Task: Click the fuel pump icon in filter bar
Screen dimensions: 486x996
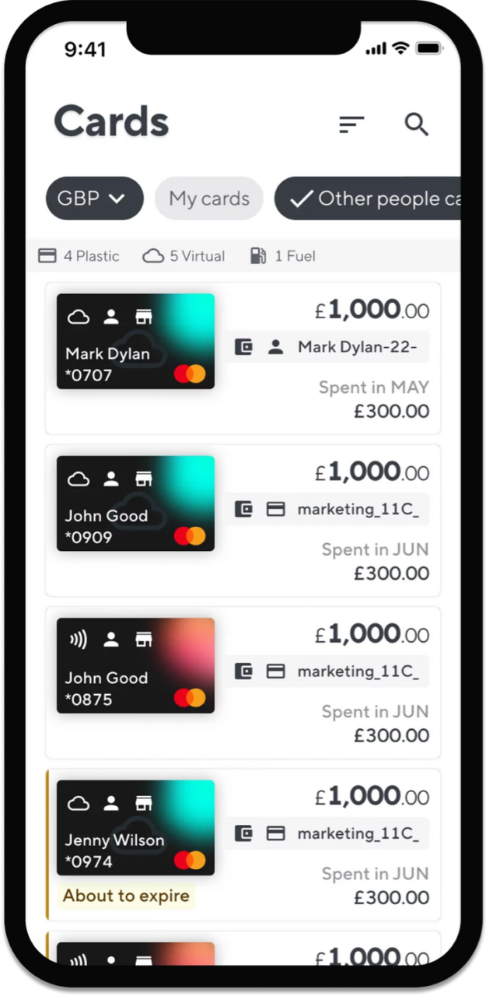Action: tap(258, 255)
